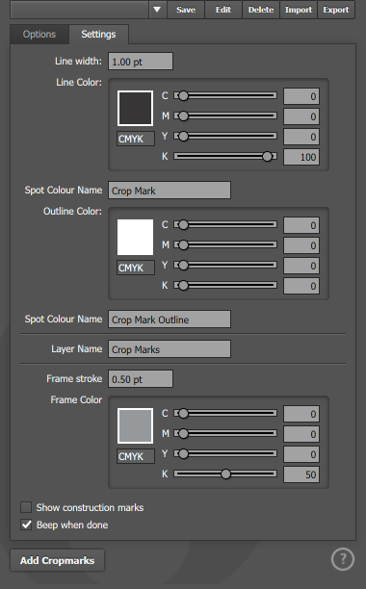The image size is (366, 589).
Task: Adjust Line Color yellow slider
Action: pyautogui.click(x=225, y=136)
